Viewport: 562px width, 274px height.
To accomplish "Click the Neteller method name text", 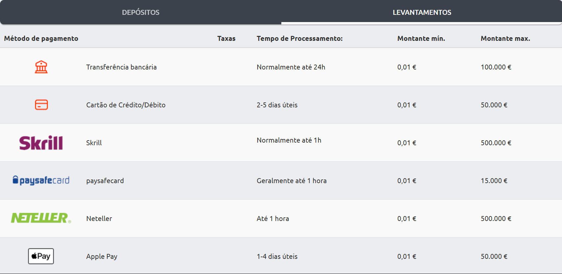I will point(99,219).
